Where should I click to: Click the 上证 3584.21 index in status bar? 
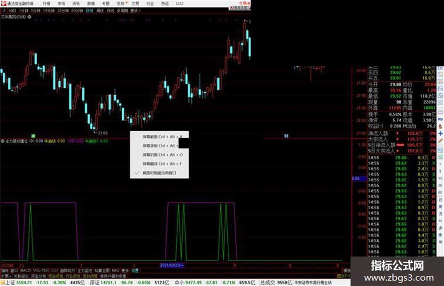[19, 283]
